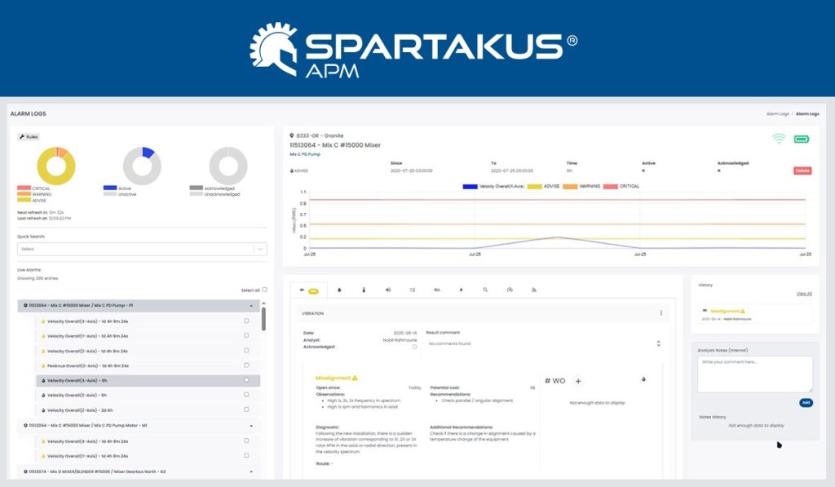Click the Rules button
835x487 pixels.
(x=29, y=137)
